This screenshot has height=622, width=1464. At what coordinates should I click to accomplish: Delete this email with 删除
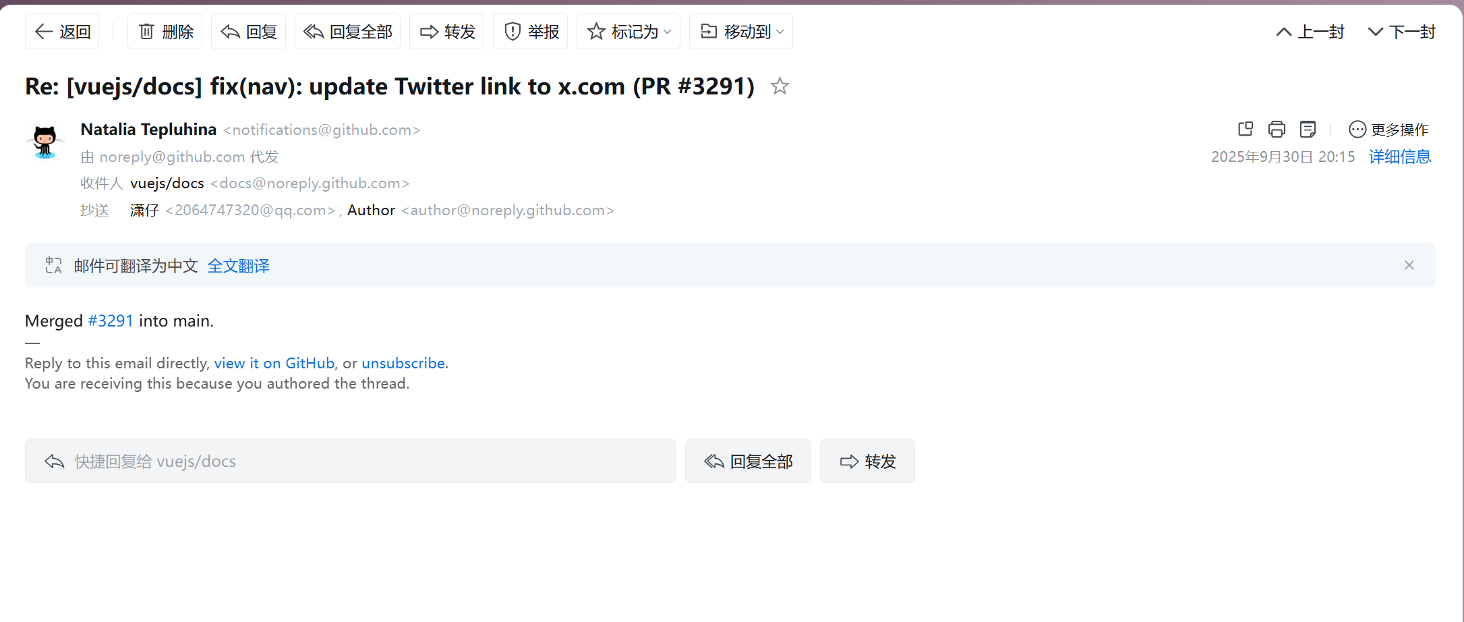coord(165,32)
